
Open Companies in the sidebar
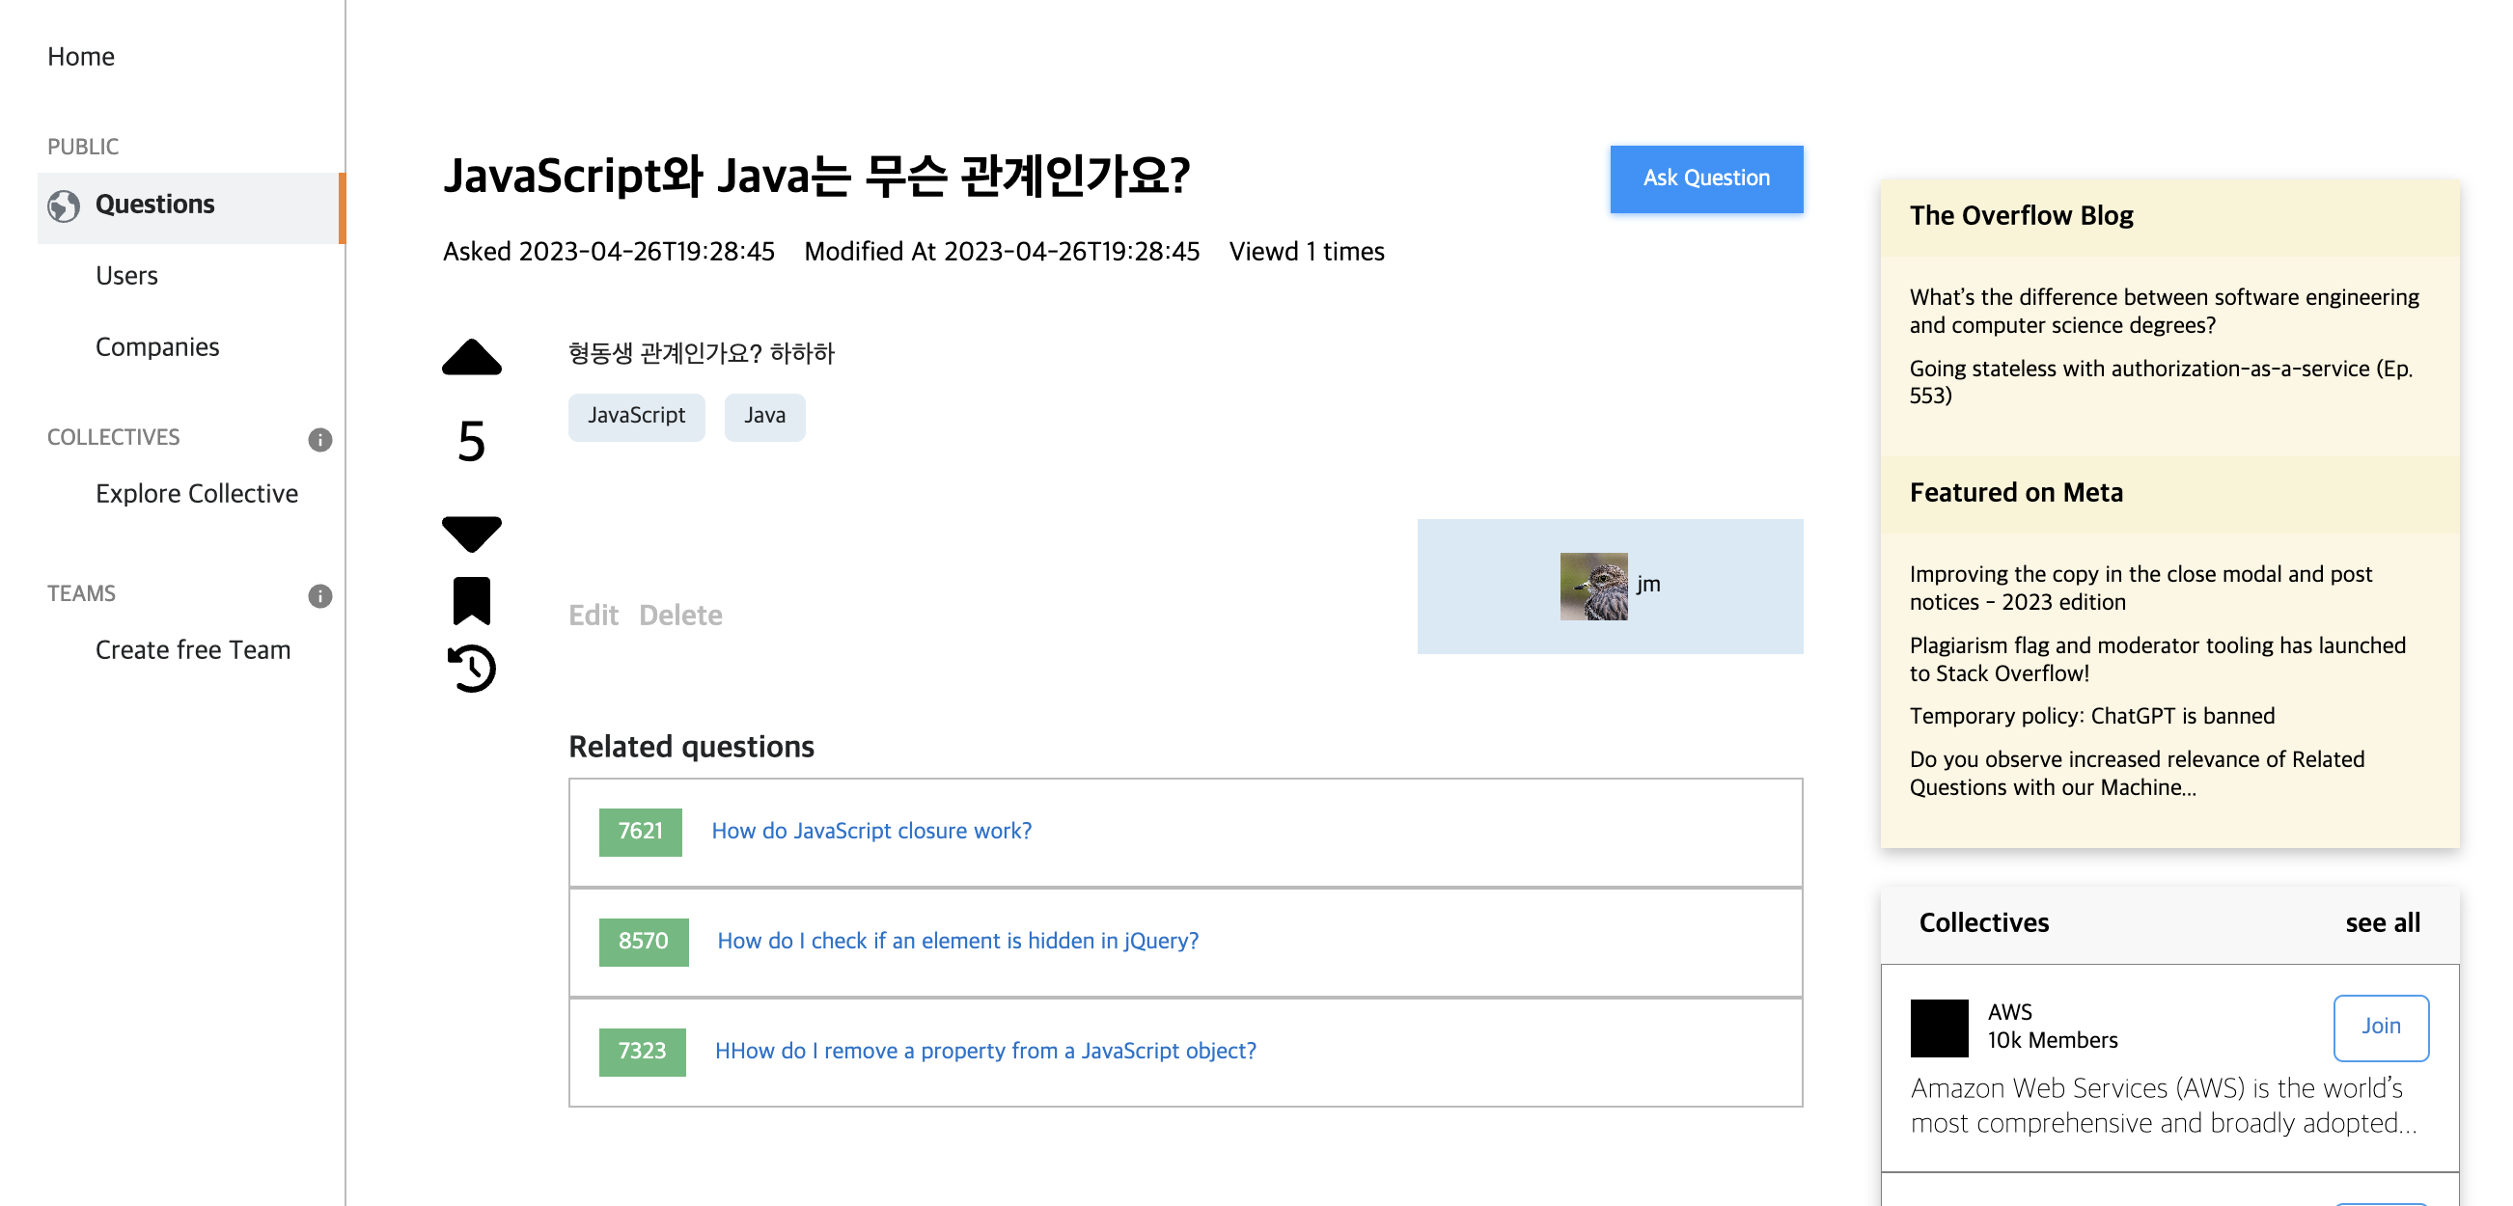[157, 347]
